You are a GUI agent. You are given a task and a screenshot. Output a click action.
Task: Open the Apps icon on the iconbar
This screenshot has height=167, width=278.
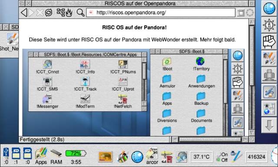tap(41, 156)
